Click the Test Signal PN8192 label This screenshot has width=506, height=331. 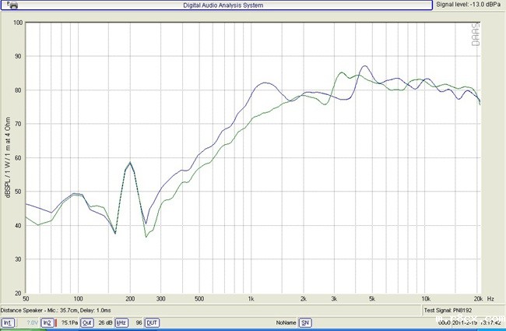449,311
